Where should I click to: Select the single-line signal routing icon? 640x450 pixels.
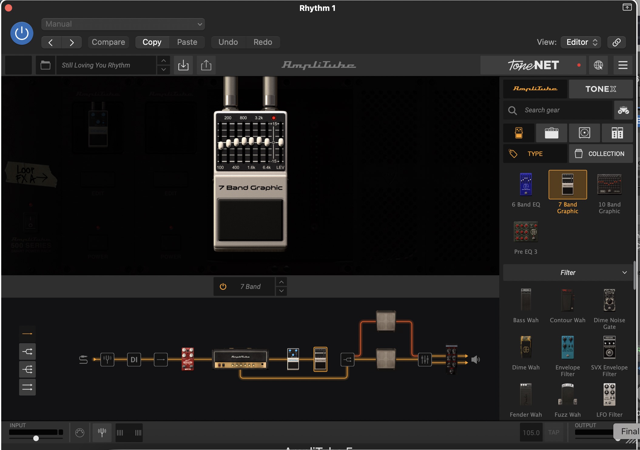27,334
